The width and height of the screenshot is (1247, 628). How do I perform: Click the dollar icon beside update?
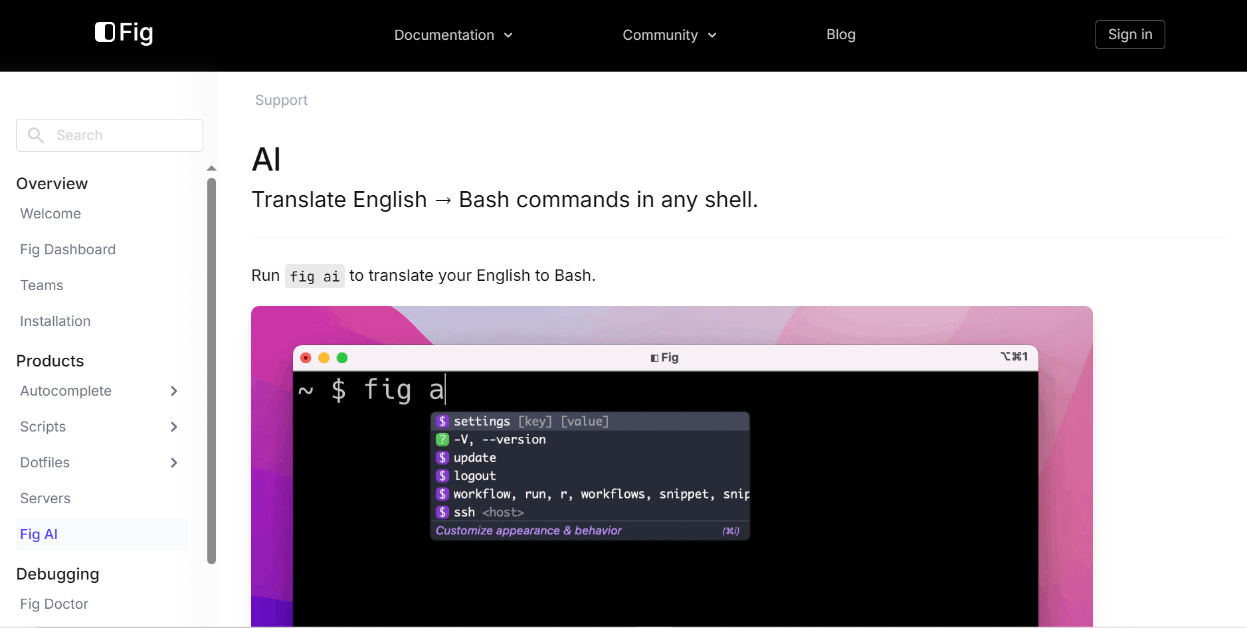pyautogui.click(x=442, y=458)
